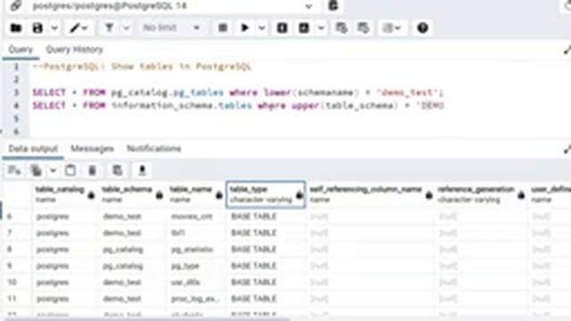Open the Execute options arrow
This screenshot has width=571, height=321.
tap(261, 28)
